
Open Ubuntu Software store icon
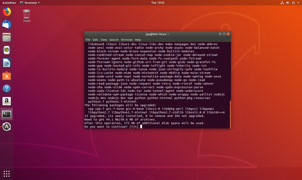tap(7, 76)
